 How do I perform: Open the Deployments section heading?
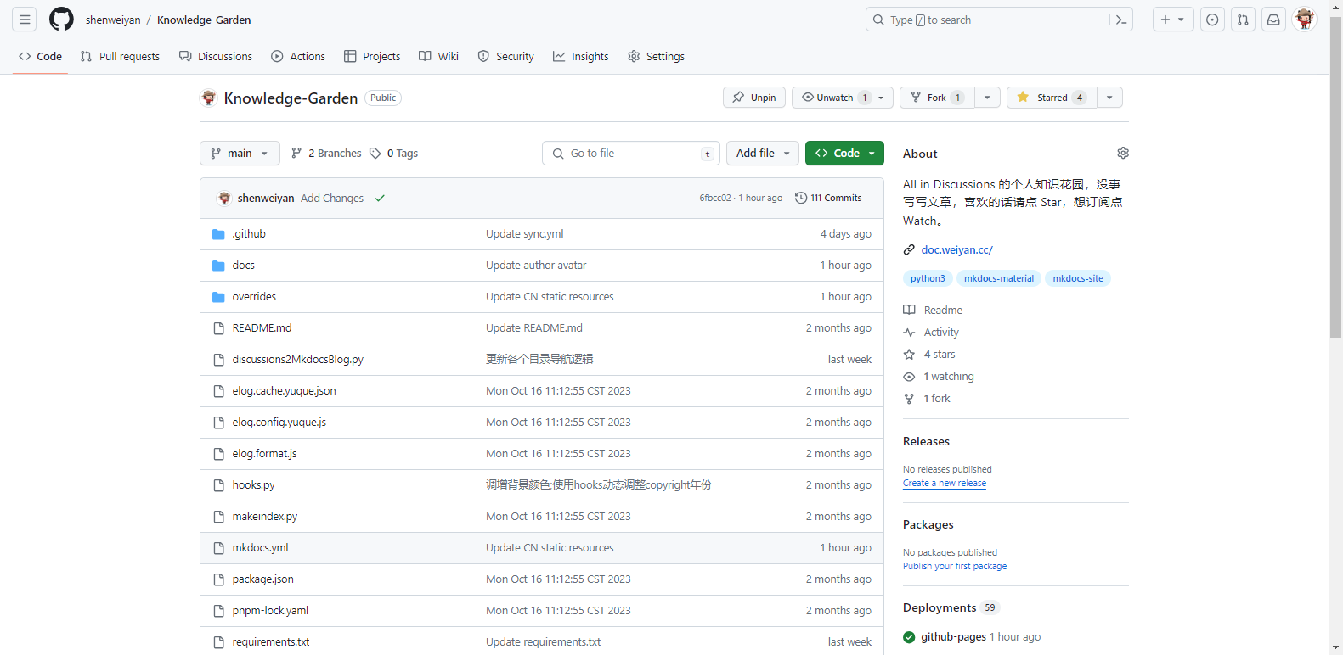tap(940, 607)
